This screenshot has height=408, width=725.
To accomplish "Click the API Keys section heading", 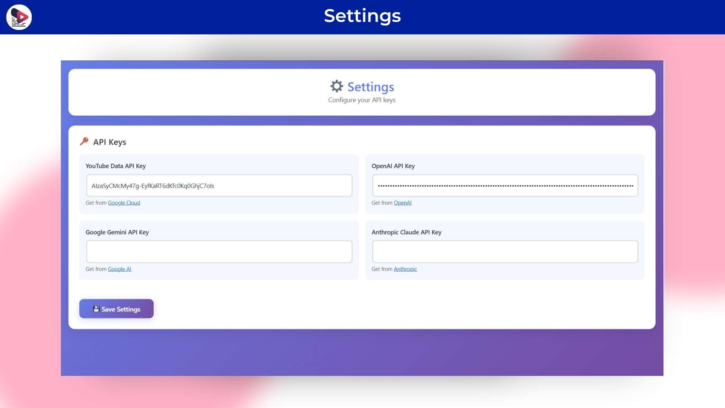I will tap(110, 142).
